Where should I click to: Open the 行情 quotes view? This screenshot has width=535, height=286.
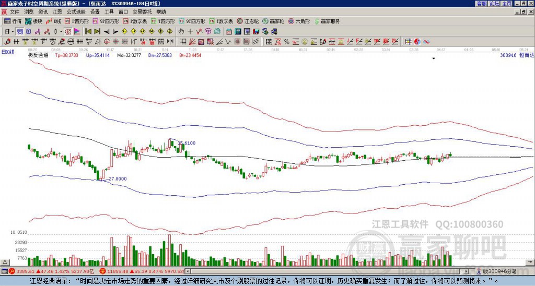(x=13, y=21)
